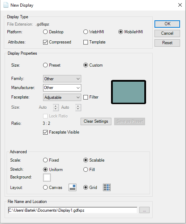Select the Desktop platform radio button

coord(45,32)
